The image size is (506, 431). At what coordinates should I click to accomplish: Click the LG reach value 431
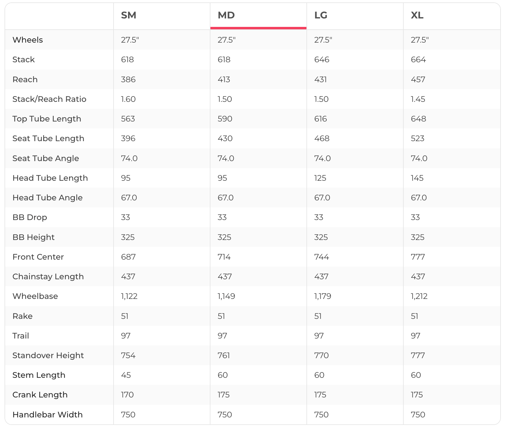tap(320, 79)
